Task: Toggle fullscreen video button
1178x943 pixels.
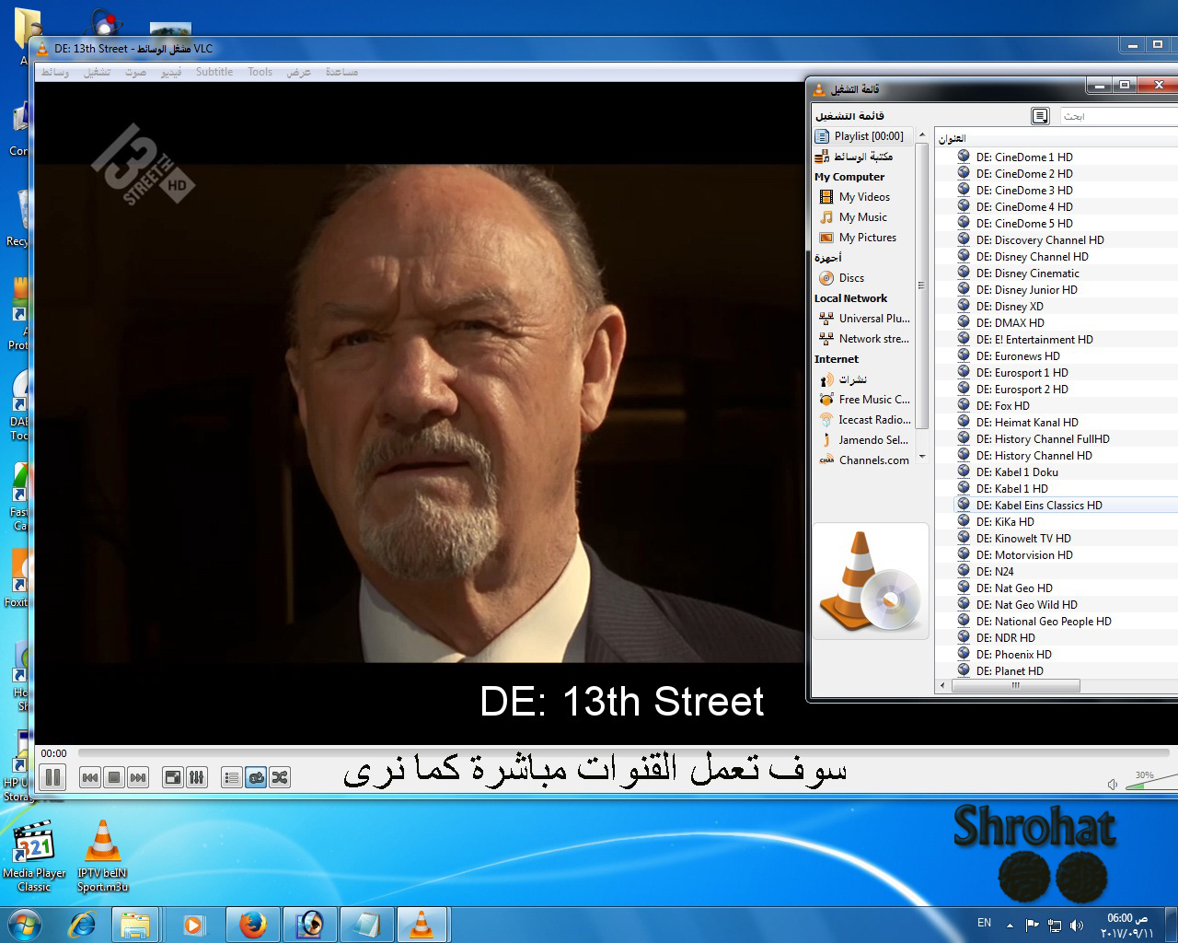Action: 173,777
